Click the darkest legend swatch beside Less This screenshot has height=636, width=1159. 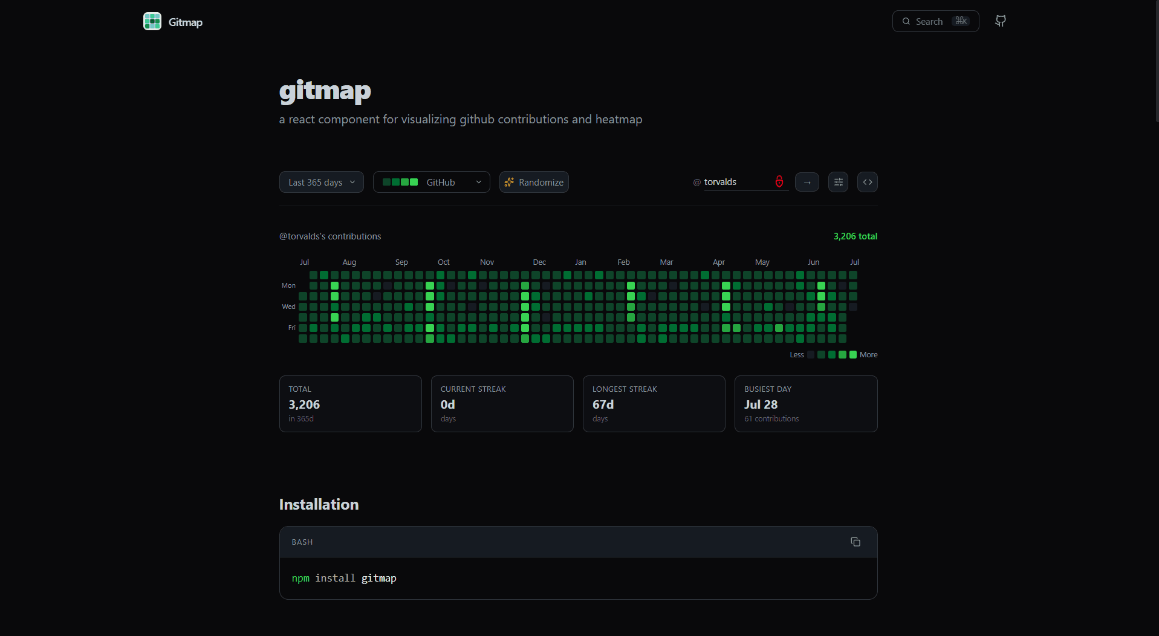pyautogui.click(x=811, y=355)
